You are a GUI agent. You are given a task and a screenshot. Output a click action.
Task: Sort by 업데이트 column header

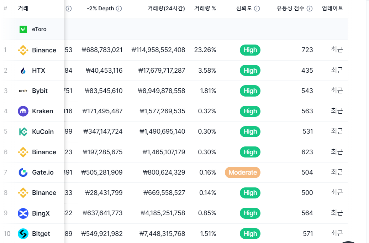[332, 8]
